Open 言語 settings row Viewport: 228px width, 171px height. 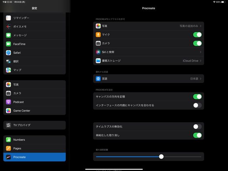tap(149, 79)
